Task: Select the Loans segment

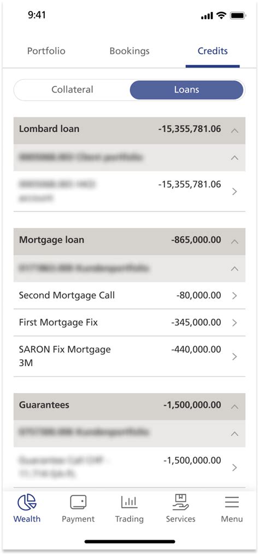Action: [x=186, y=90]
